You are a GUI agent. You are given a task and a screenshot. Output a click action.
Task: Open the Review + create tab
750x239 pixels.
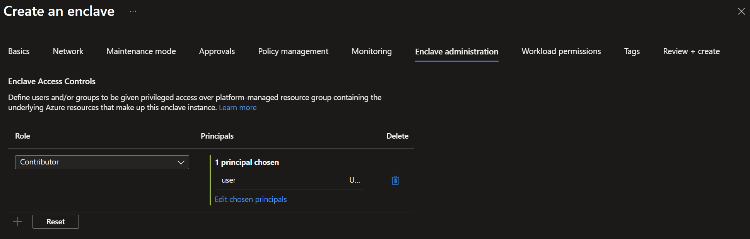tap(692, 51)
